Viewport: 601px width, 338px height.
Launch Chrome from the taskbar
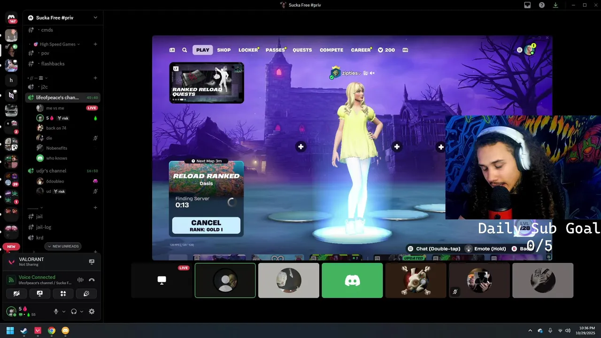tap(52, 330)
